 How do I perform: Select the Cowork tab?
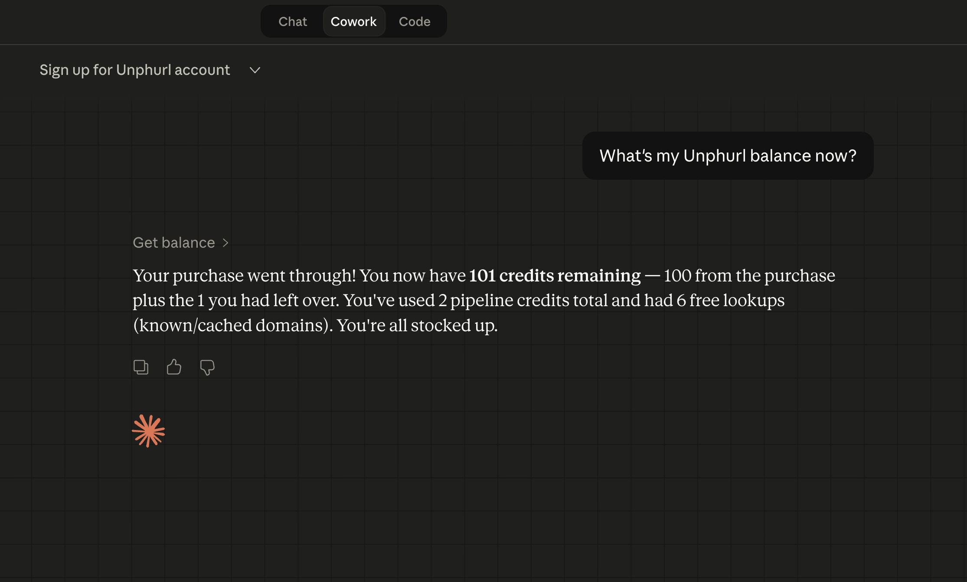(x=354, y=22)
